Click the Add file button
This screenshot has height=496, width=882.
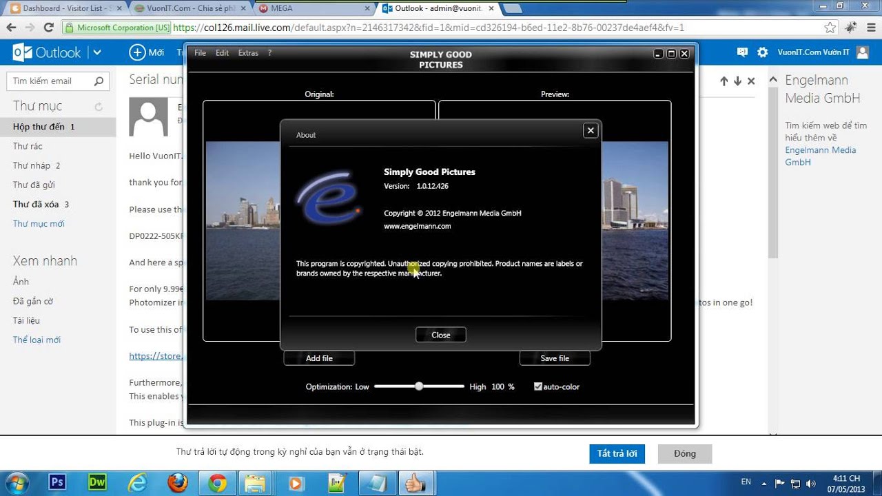pos(319,358)
